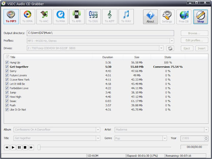Skip to previous track
The image size is (212, 159).
pos(7,147)
